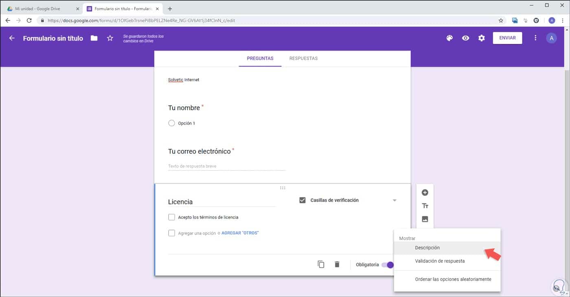Add a new question with the plus icon

[425, 192]
